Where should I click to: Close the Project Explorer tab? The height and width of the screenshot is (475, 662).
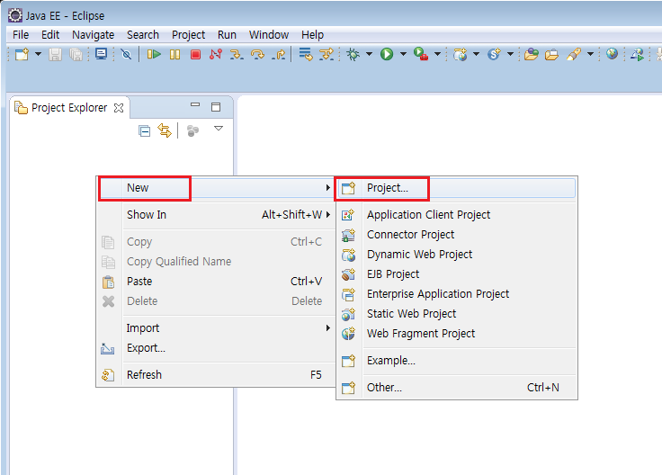point(119,108)
